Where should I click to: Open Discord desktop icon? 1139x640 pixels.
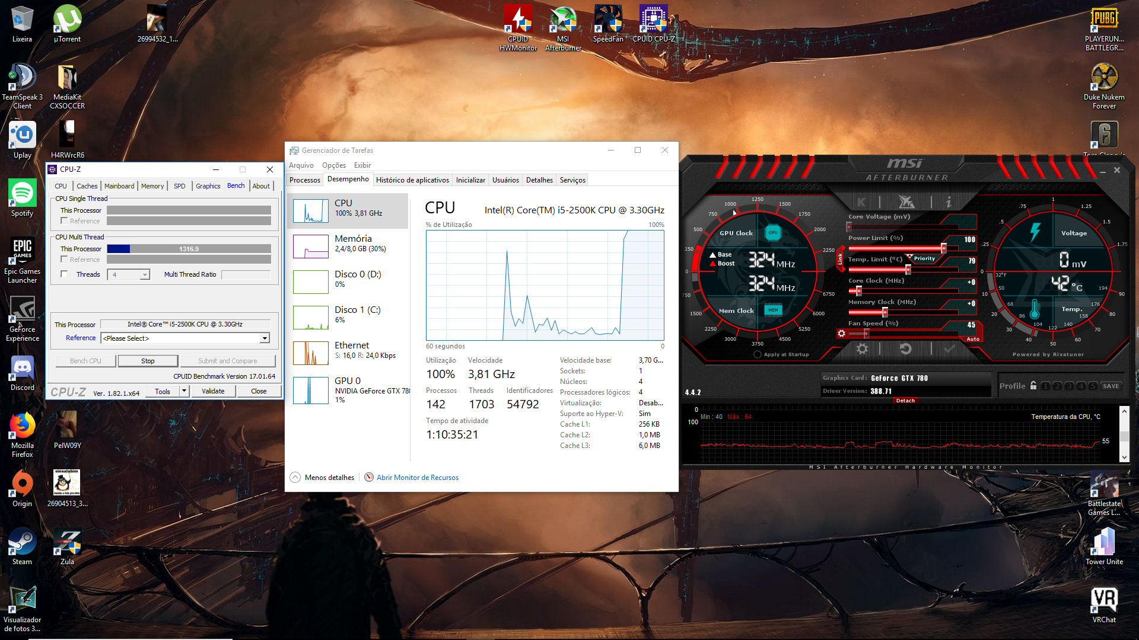coord(22,372)
